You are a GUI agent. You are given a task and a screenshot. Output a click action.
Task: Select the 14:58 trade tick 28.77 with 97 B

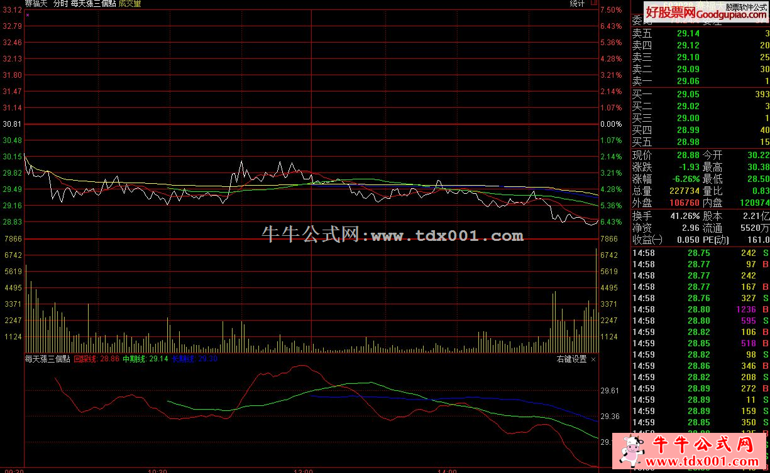[700, 264]
